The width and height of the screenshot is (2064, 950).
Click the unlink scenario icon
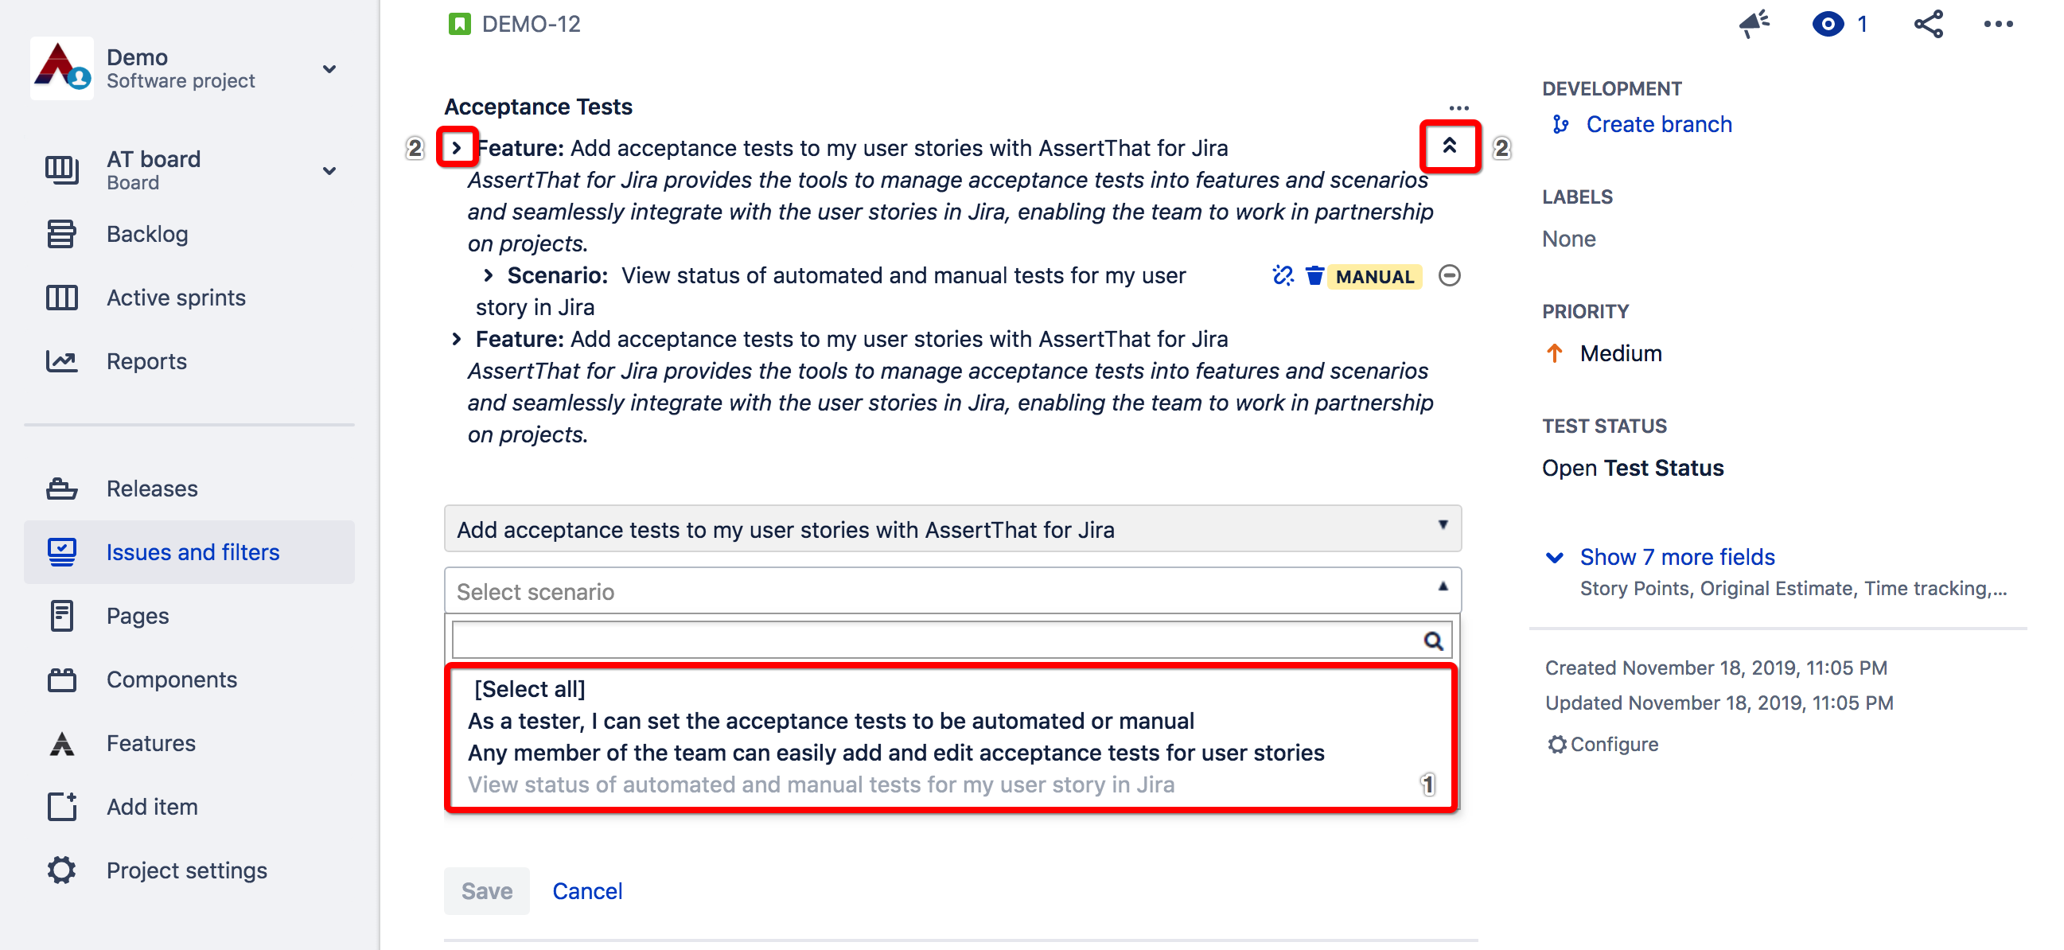click(x=1283, y=275)
